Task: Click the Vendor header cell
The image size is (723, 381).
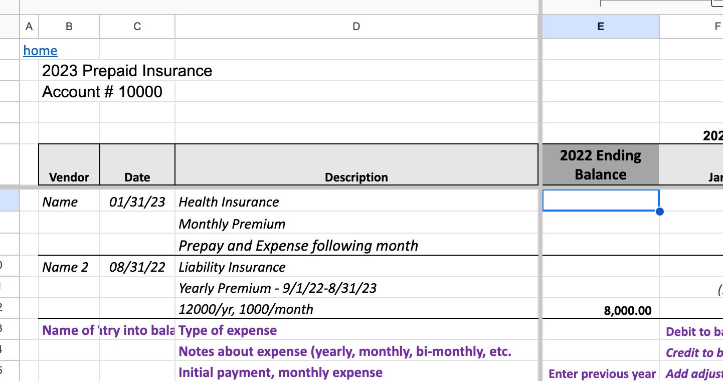Action: point(69,164)
